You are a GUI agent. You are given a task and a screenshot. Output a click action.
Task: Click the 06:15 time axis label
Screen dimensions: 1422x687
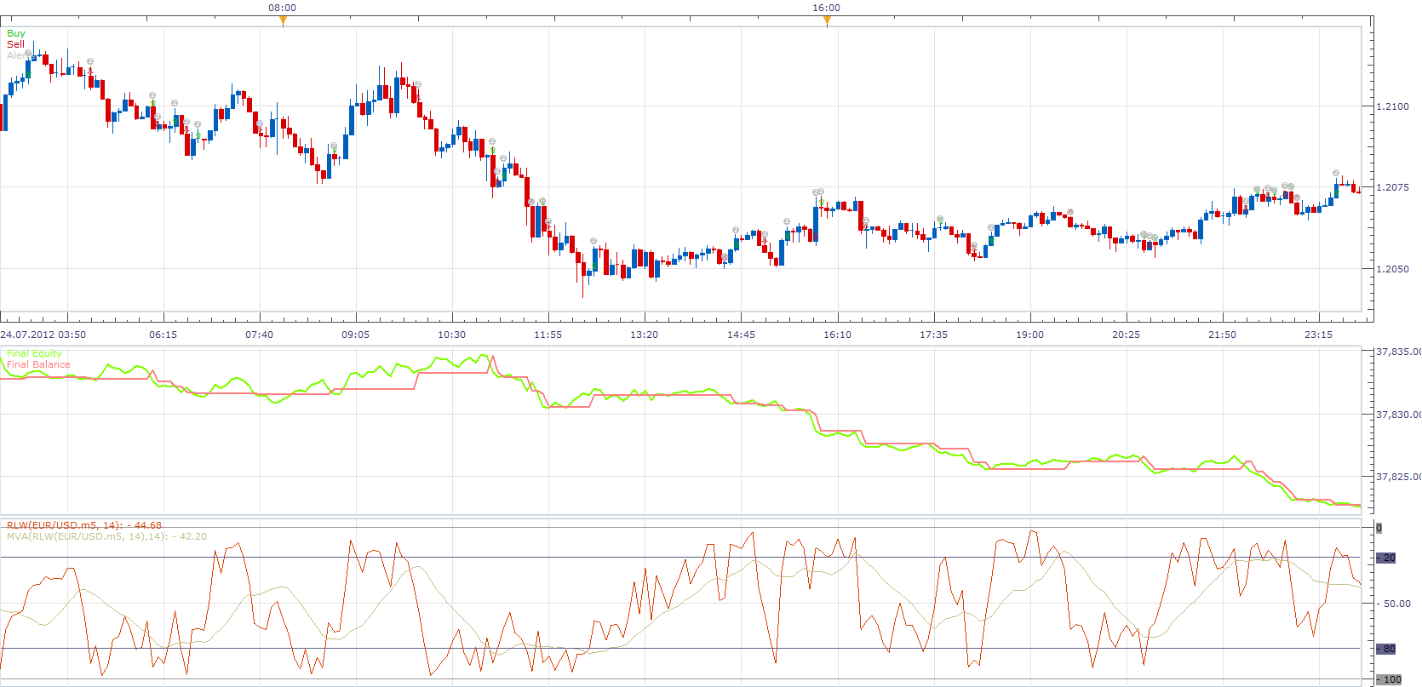coord(163,335)
